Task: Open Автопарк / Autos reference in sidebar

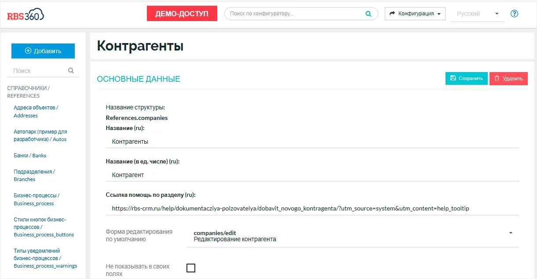Action: point(40,135)
